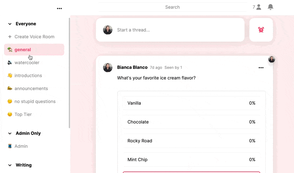294x173 pixels.
Task: Open the no stupid questions channel
Action: click(34, 102)
